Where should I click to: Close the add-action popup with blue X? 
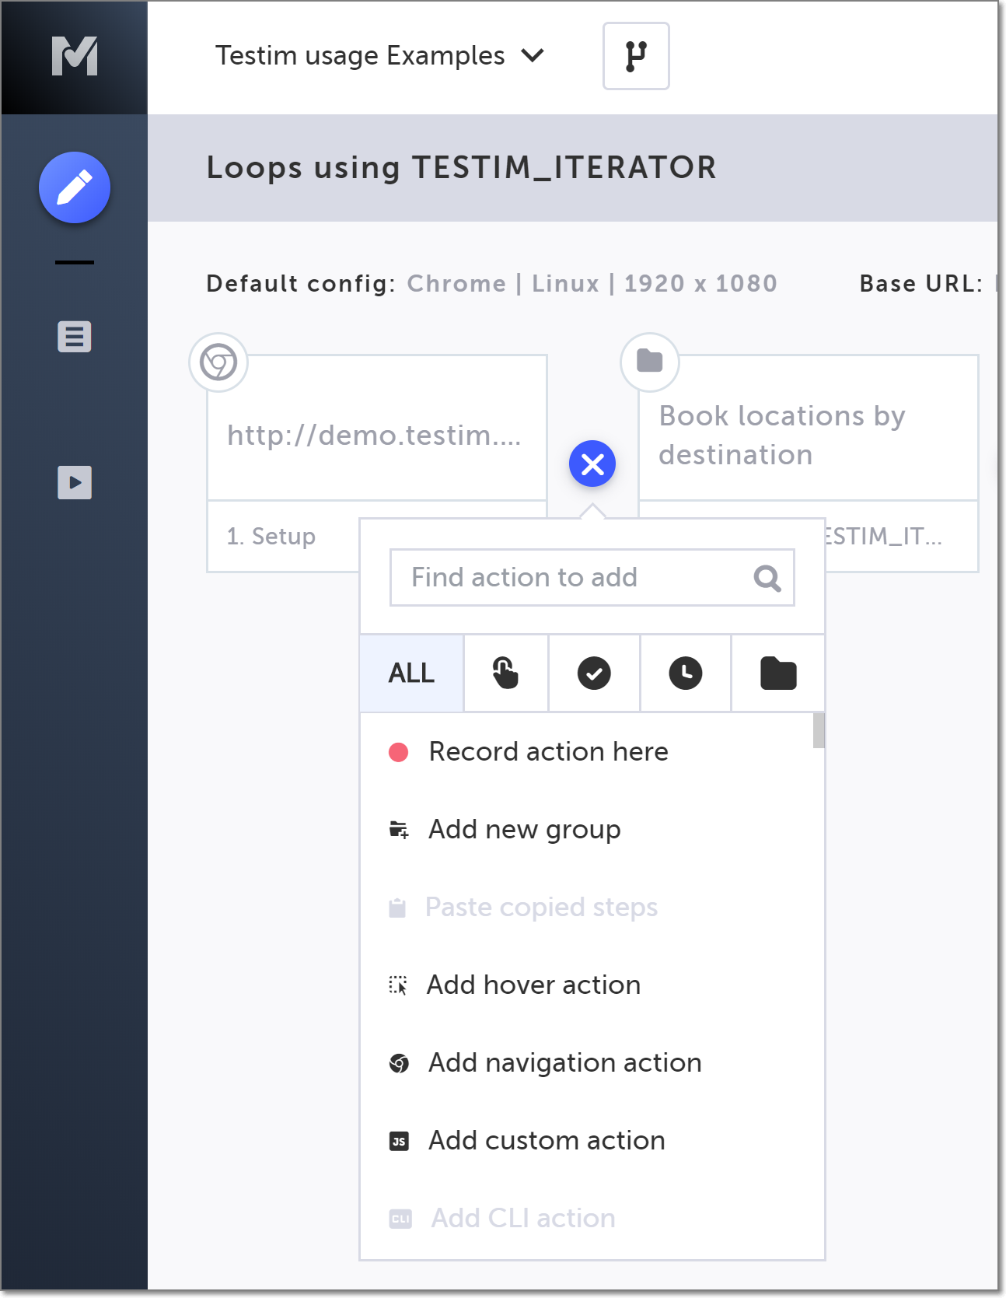pos(592,464)
